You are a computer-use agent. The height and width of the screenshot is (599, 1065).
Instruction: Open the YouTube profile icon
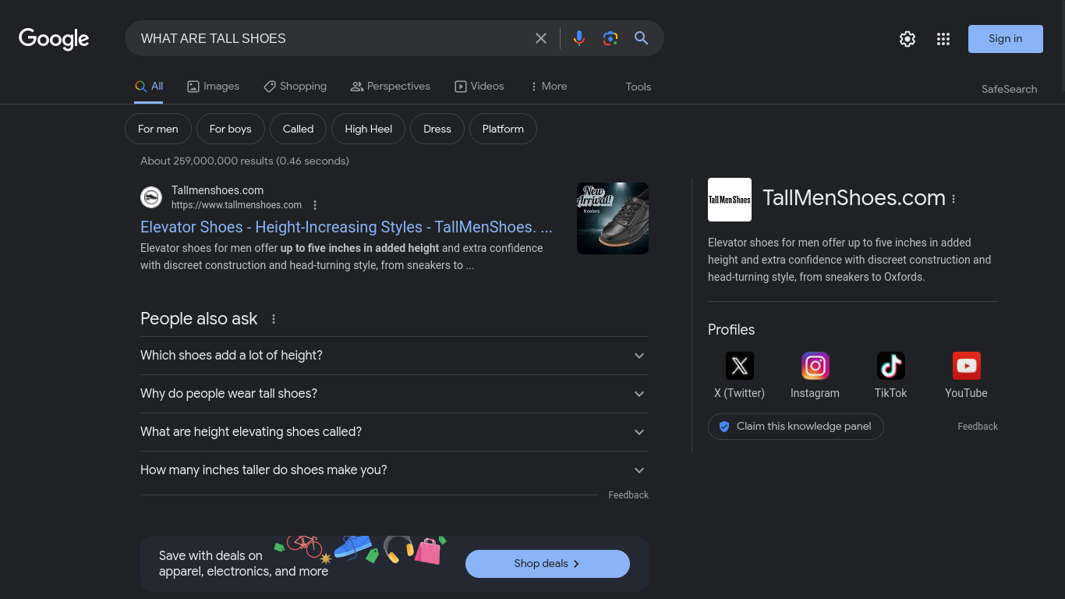[967, 366]
